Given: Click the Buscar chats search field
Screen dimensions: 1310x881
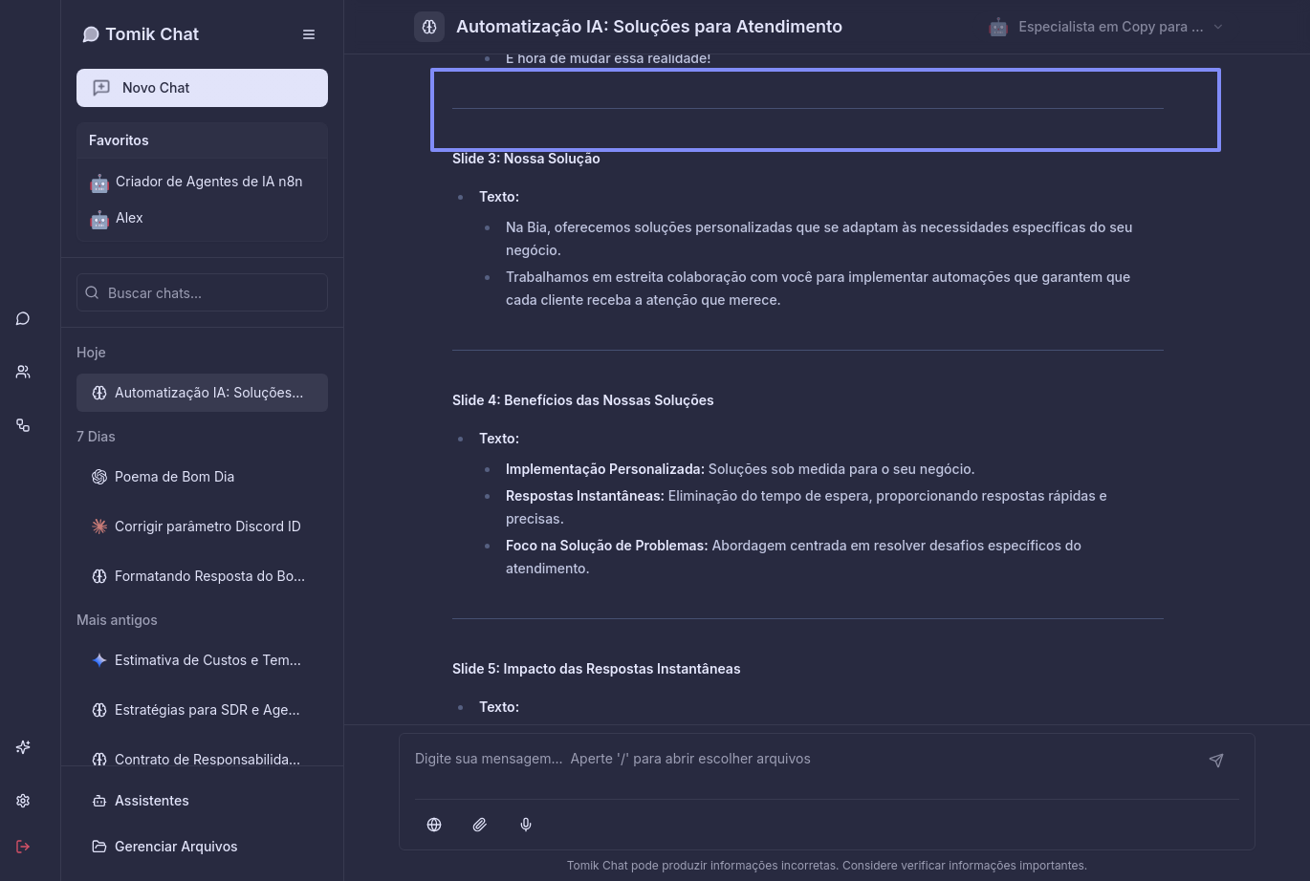Looking at the screenshot, I should (x=202, y=293).
